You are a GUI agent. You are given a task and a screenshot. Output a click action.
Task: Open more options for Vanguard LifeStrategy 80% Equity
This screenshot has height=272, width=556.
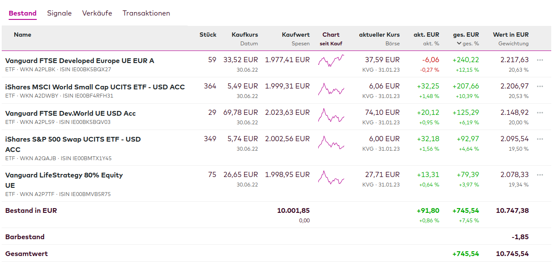point(540,175)
